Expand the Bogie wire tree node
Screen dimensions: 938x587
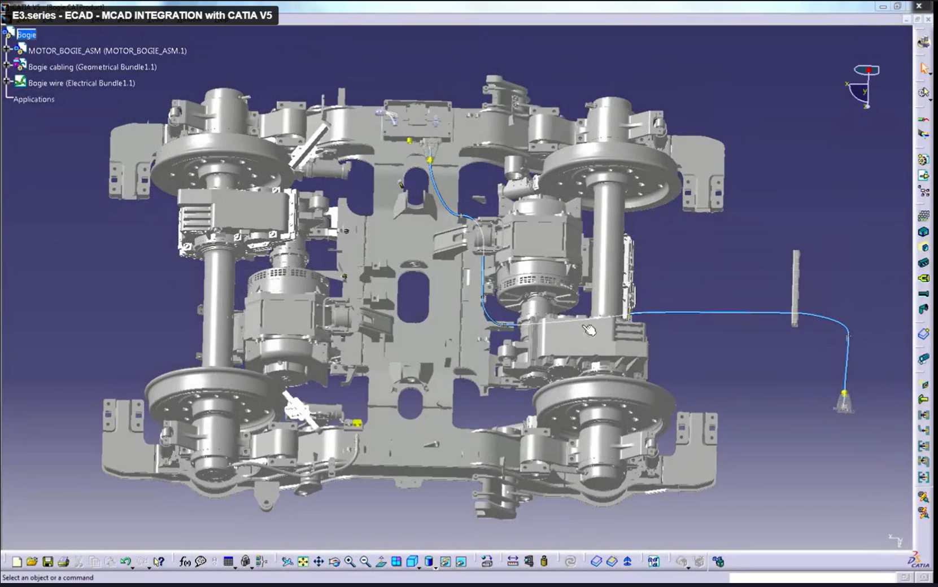[7, 82]
